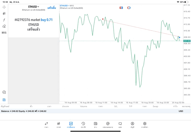Open the zoom search icon in sidebar
The image size is (191, 133).
pos(4,92)
